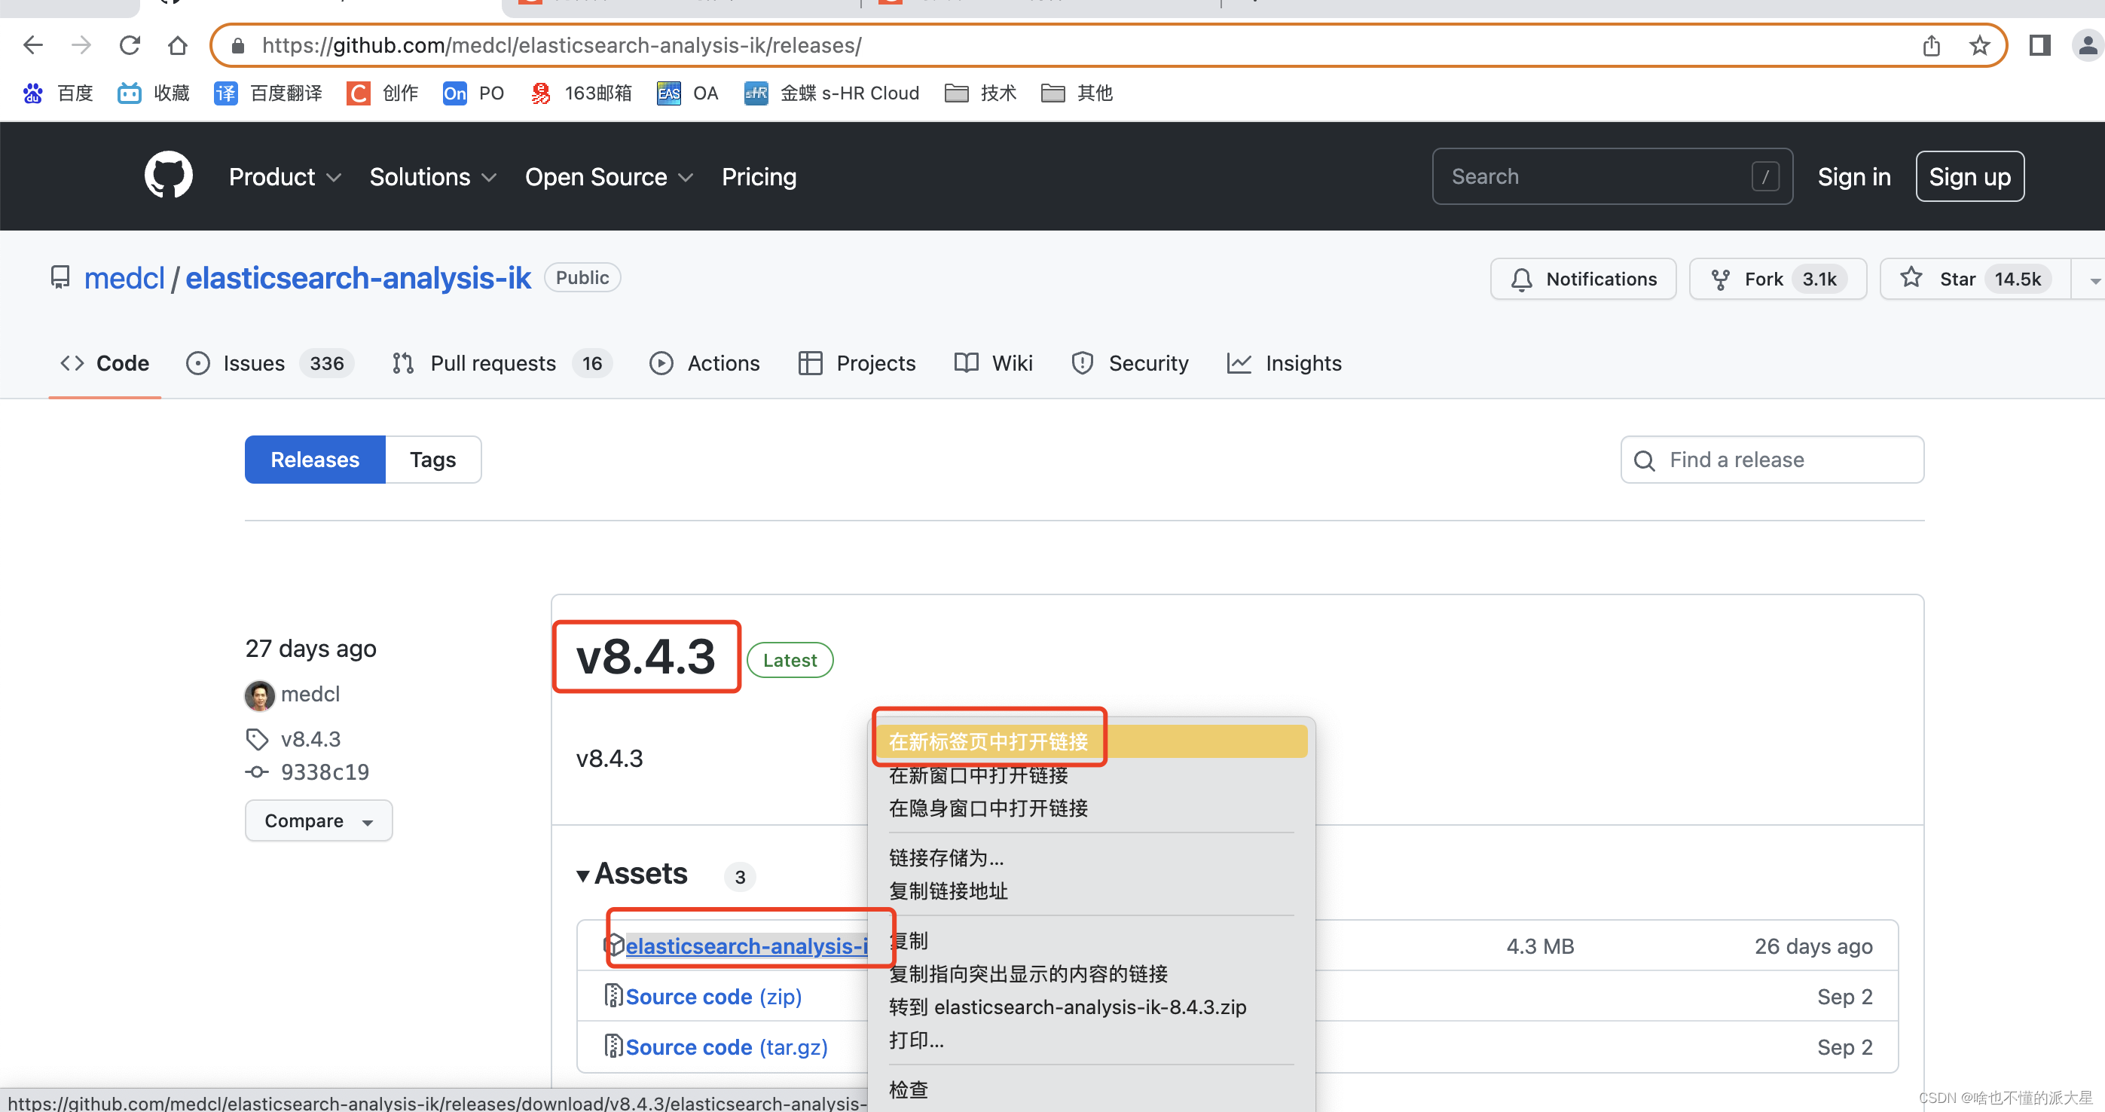Open the Pricing page
This screenshot has width=2105, height=1112.
click(759, 177)
